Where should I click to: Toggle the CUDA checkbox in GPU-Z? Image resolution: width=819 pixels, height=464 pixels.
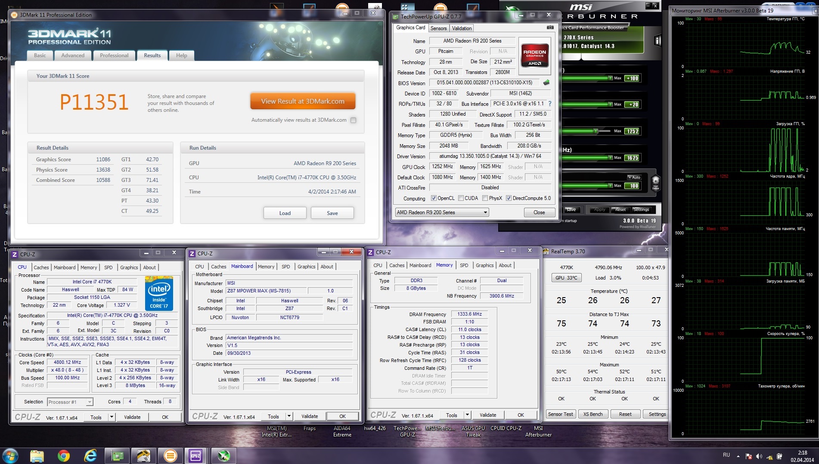click(x=461, y=198)
